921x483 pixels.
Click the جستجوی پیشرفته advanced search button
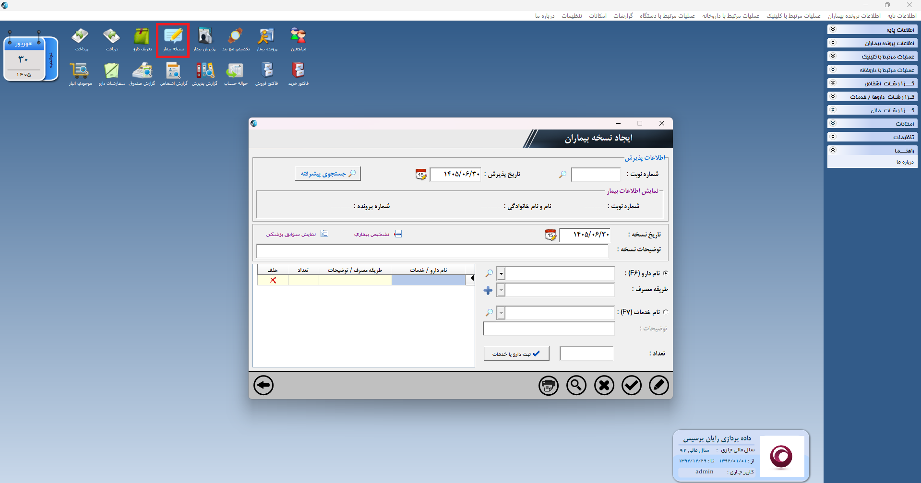pyautogui.click(x=328, y=174)
